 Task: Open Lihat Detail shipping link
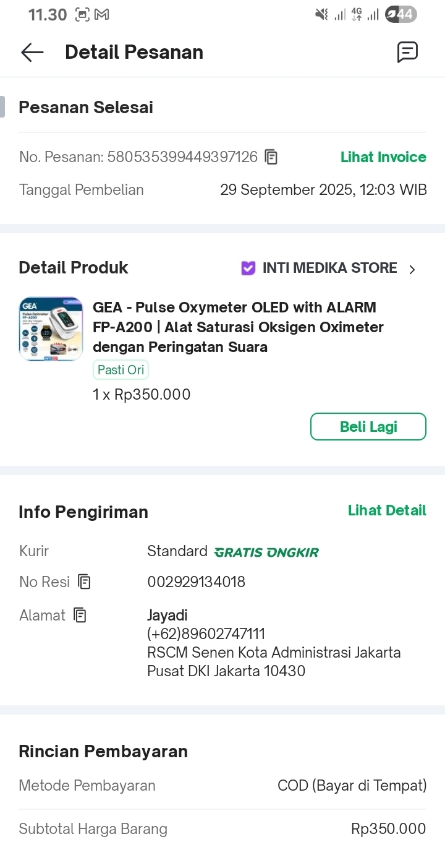click(x=387, y=510)
